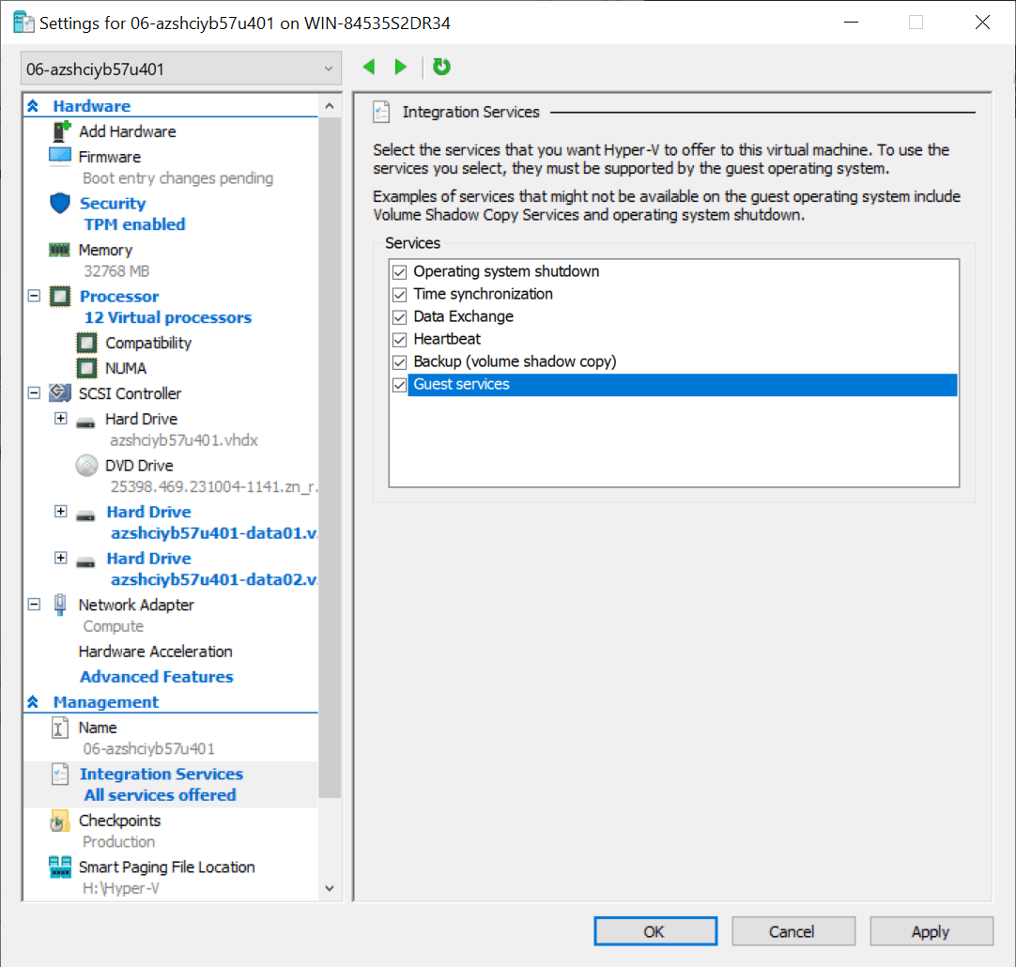This screenshot has height=967, width=1016.
Task: Click the SCSI Controller icon
Action: pyautogui.click(x=60, y=392)
